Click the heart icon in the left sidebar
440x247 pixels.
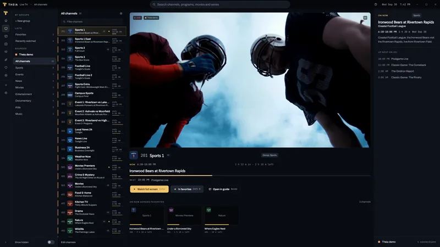(x=6, y=68)
